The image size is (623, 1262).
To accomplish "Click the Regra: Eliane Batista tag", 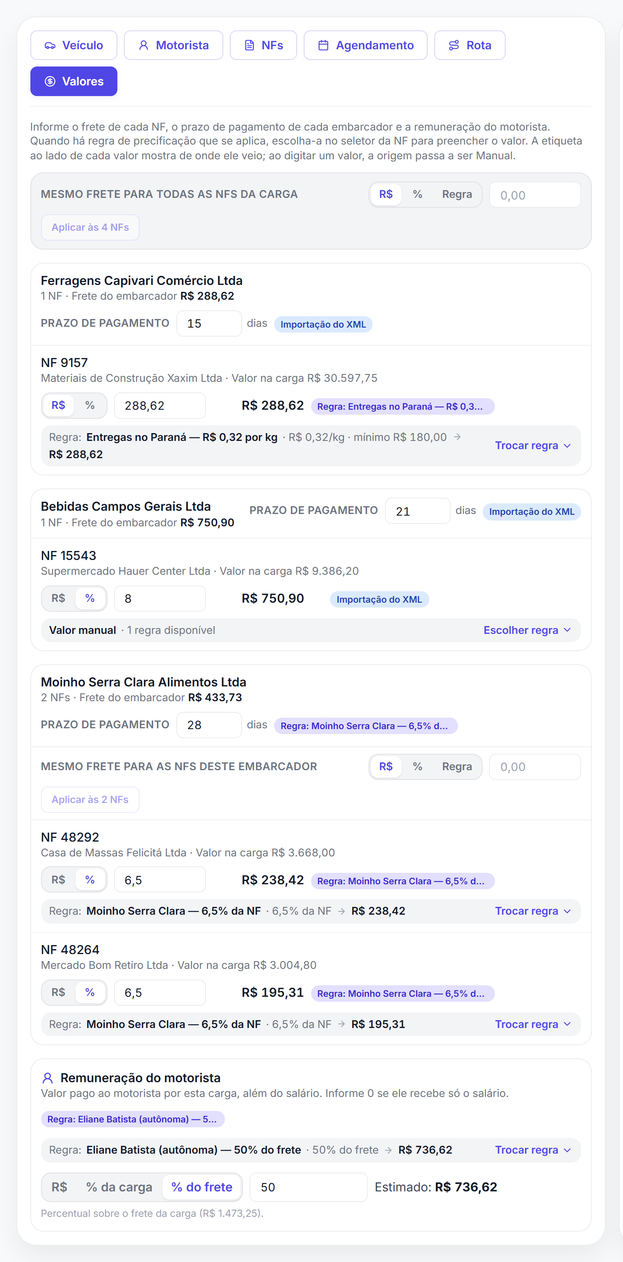I will point(133,1120).
